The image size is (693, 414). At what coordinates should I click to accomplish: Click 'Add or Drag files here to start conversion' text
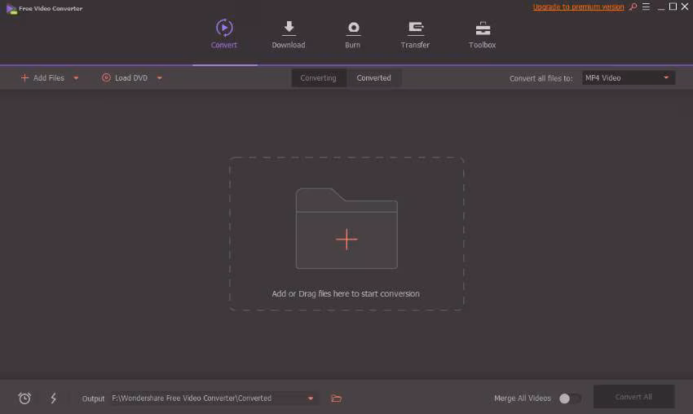(x=346, y=294)
